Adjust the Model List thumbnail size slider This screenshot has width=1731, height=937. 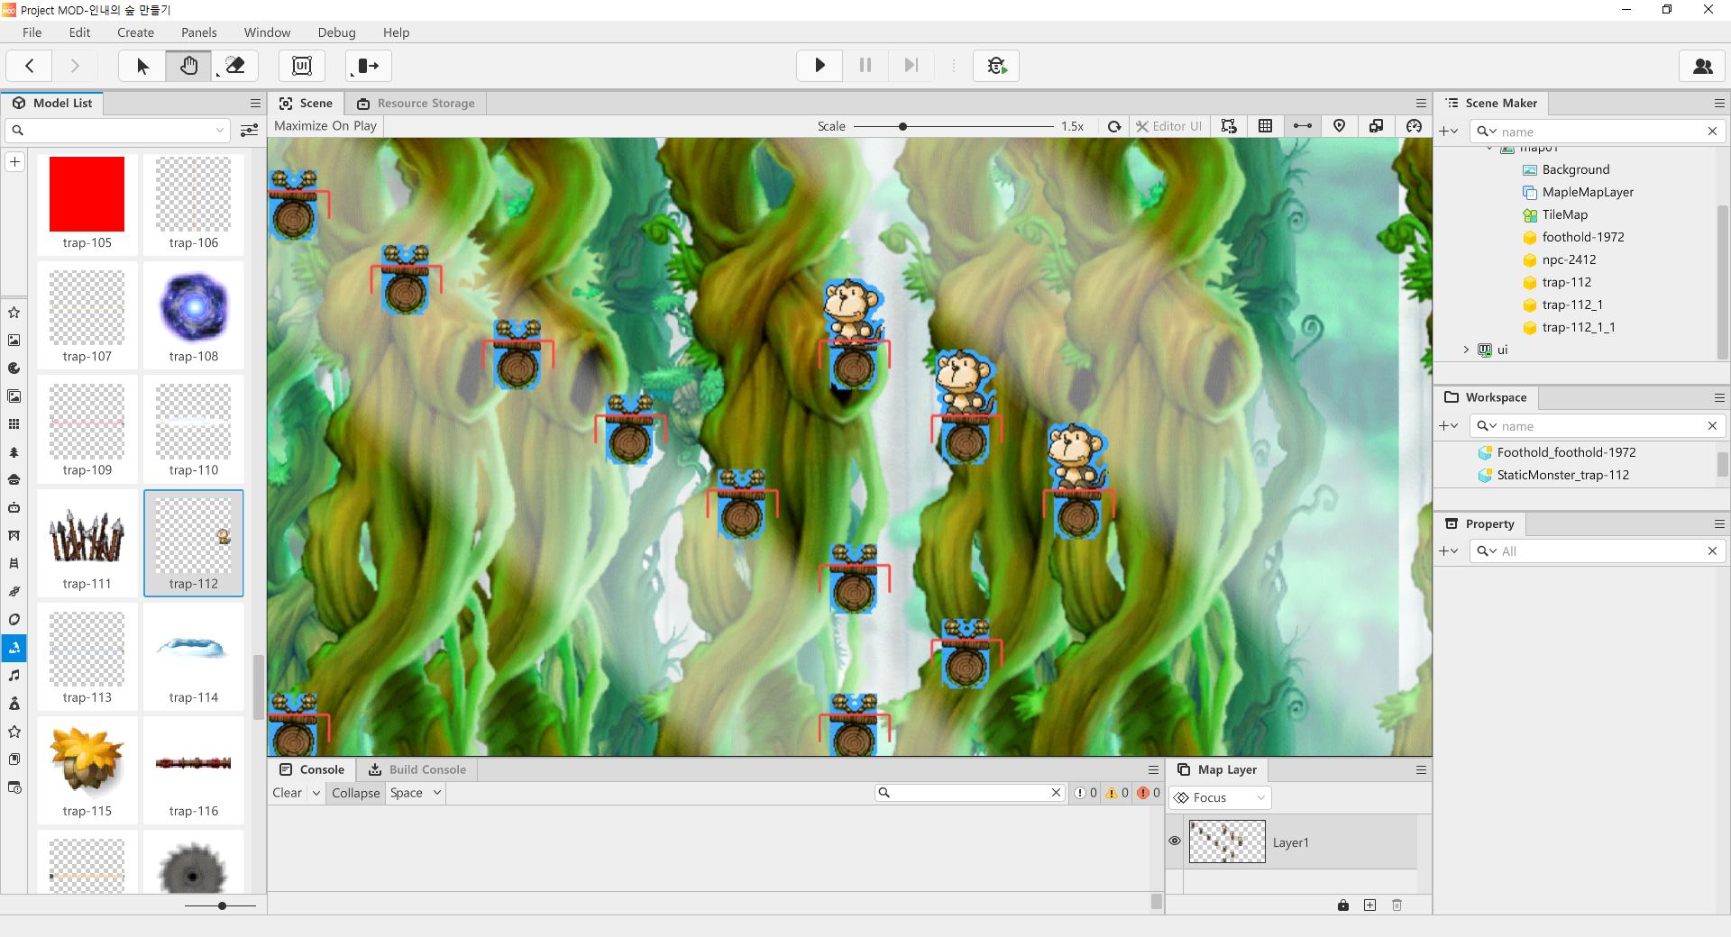[x=221, y=905]
